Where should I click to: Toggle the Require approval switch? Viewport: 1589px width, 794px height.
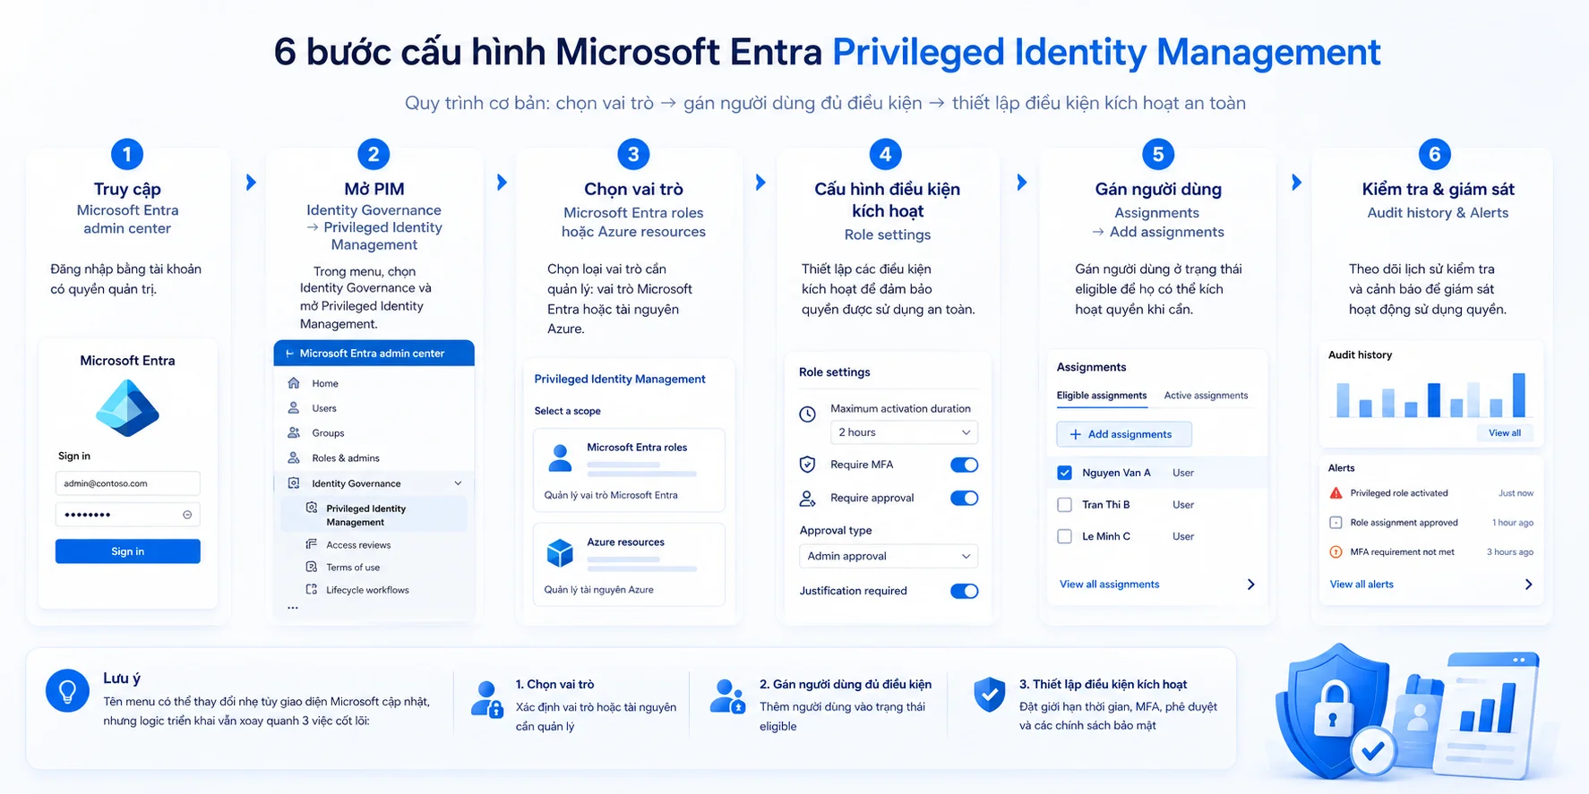(964, 498)
